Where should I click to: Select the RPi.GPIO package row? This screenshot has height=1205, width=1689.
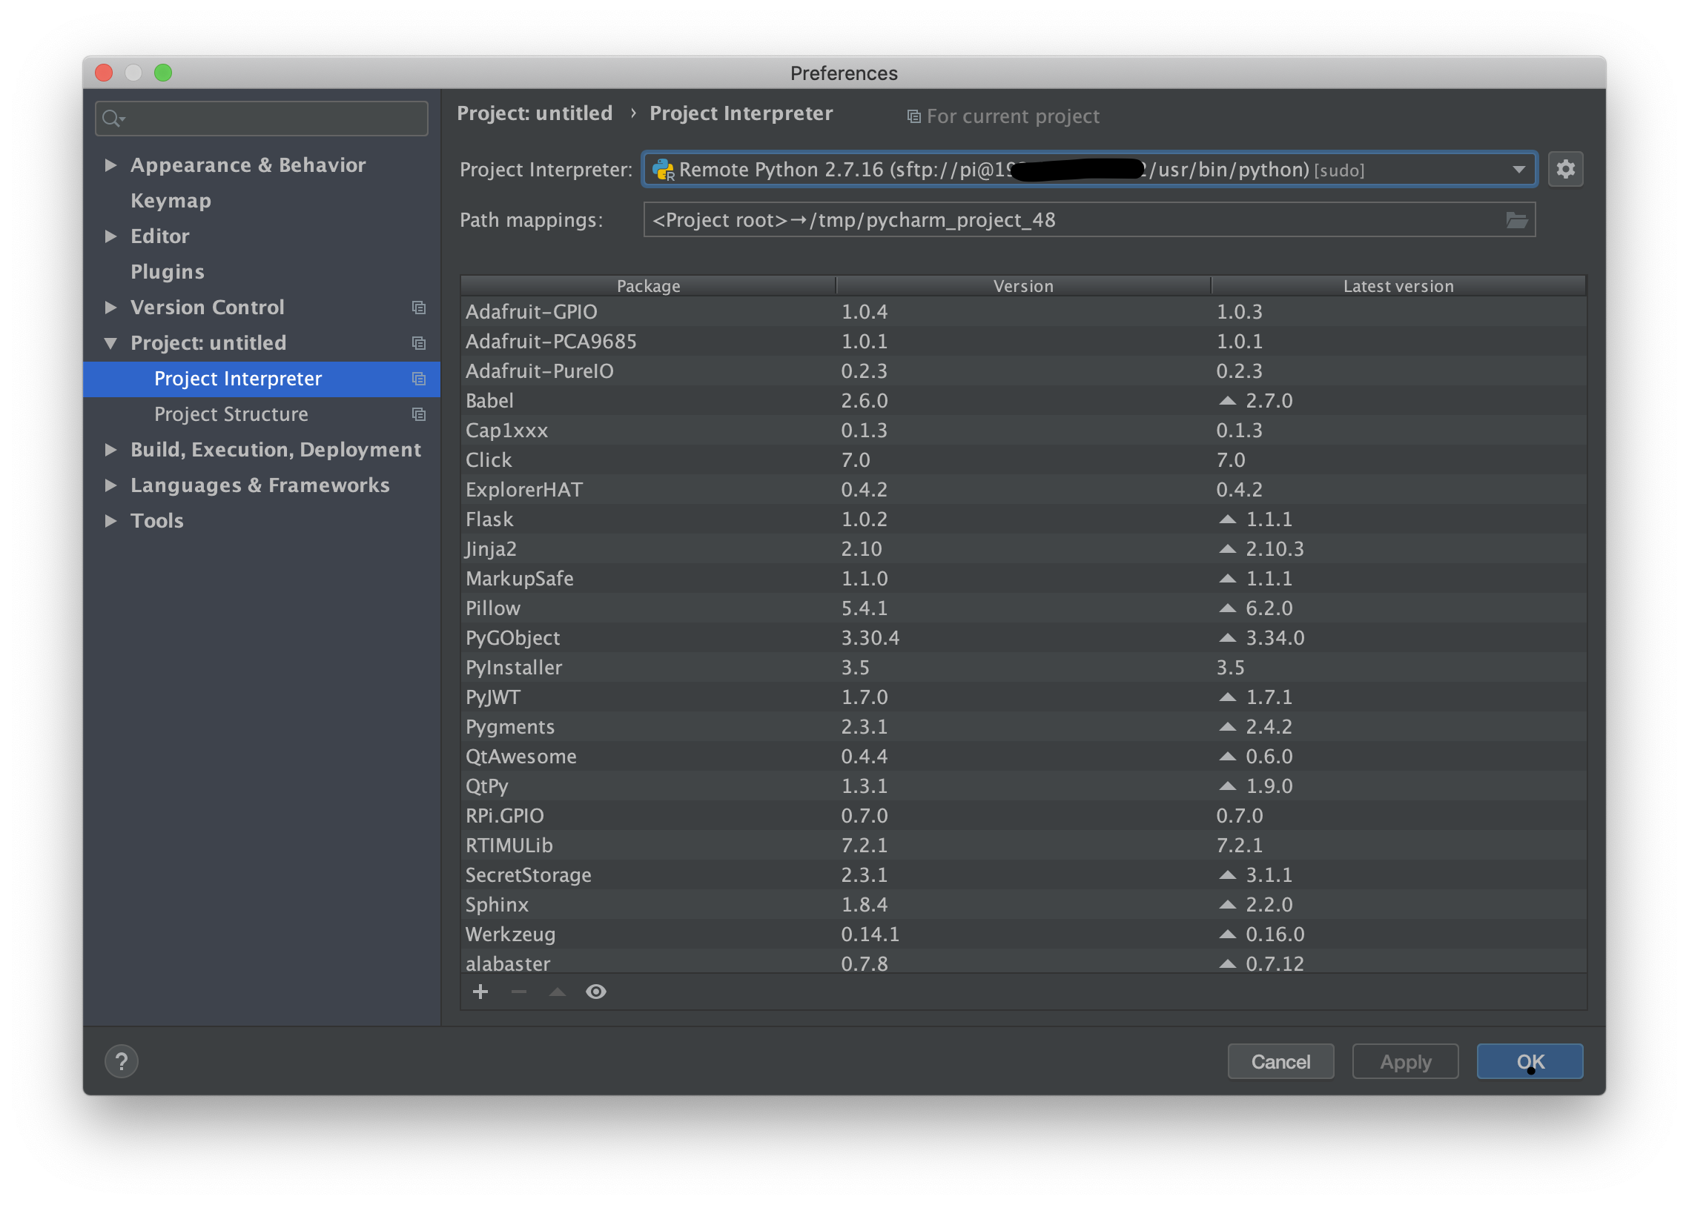pos(1023,815)
